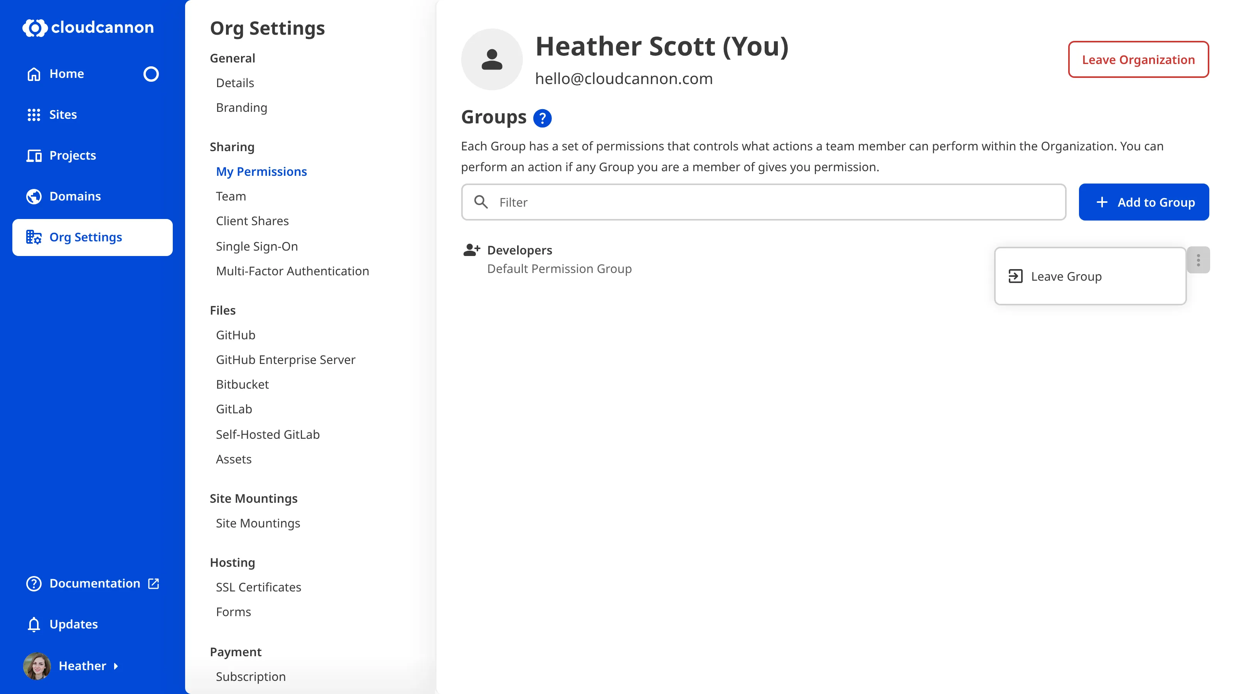The height and width of the screenshot is (694, 1234).
Task: Open Subscription under Payment
Action: pos(251,677)
